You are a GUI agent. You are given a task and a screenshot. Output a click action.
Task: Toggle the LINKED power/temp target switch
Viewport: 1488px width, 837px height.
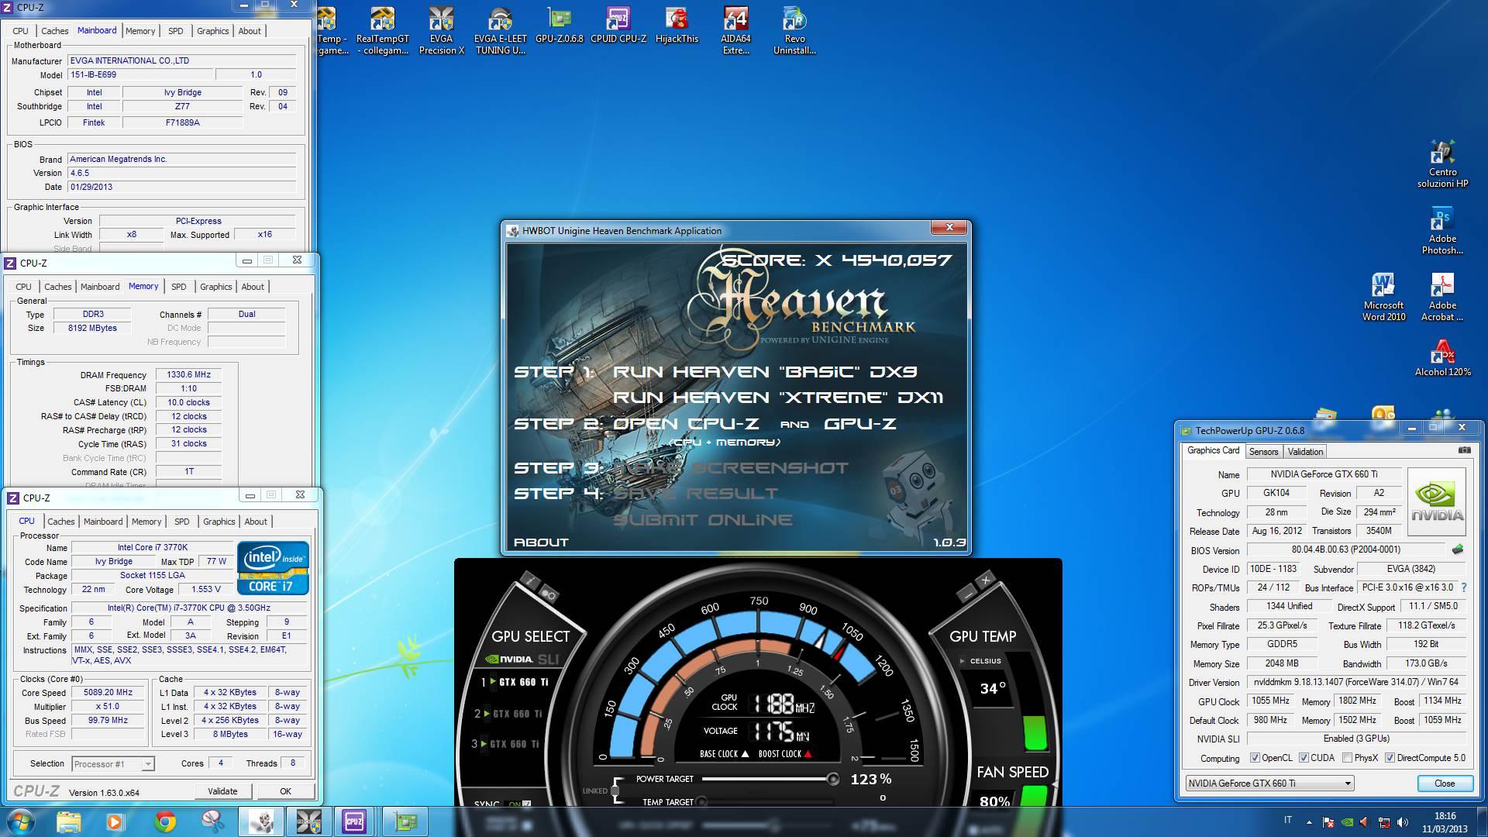tap(615, 790)
